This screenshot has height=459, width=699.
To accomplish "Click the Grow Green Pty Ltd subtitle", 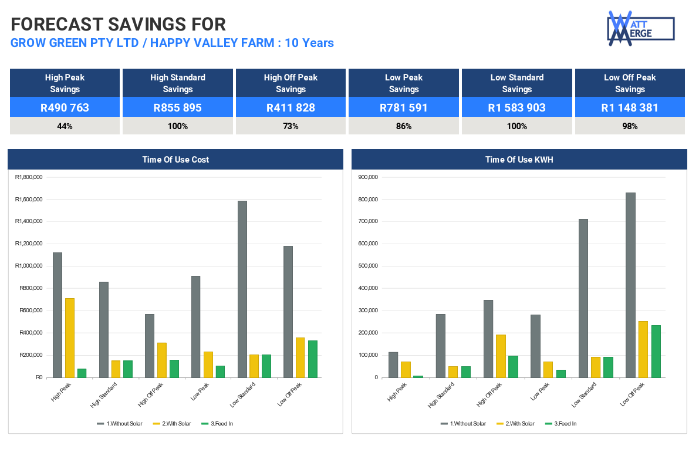I will [172, 43].
